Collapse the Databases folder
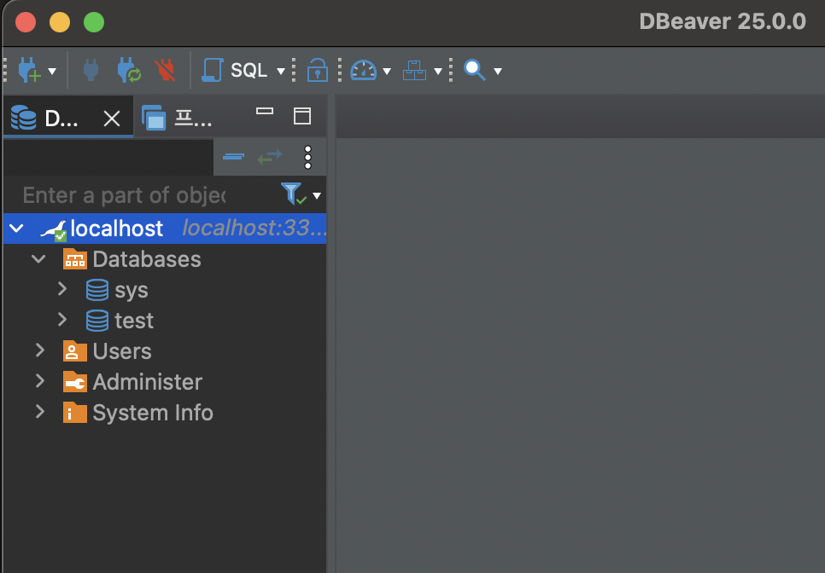 point(38,259)
